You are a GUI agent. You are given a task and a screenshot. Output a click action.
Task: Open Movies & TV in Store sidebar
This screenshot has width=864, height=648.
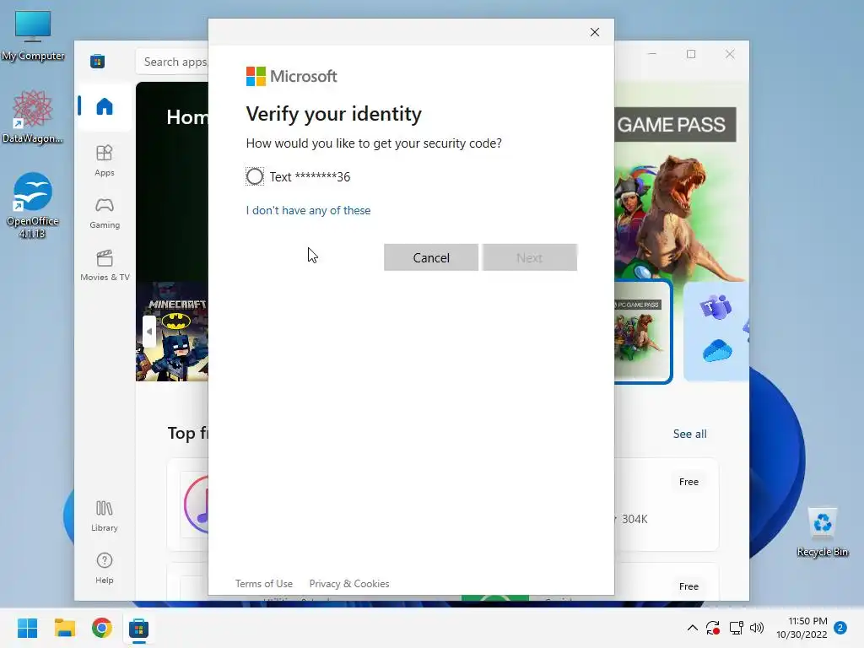(105, 266)
